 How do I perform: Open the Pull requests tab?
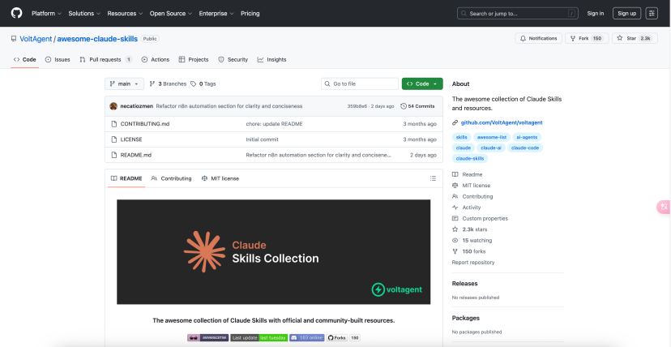coord(105,59)
